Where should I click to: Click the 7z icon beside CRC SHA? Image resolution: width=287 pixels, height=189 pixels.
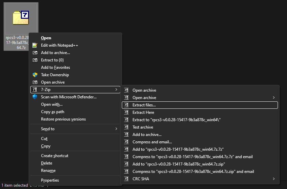point(126,179)
